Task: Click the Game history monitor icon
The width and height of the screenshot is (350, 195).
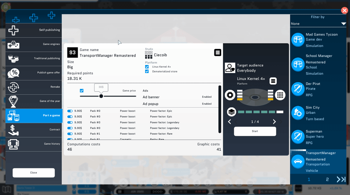Action: 14,144
